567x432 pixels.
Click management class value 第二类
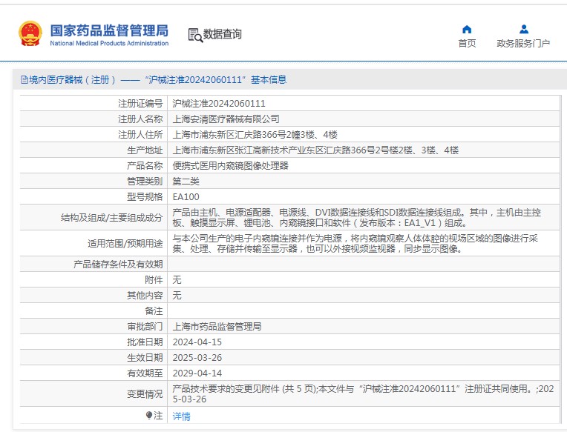[186, 181]
